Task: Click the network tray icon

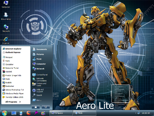Action: [x=139, y=113]
